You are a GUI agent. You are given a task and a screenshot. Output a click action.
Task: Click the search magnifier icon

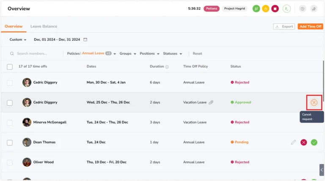point(12,54)
